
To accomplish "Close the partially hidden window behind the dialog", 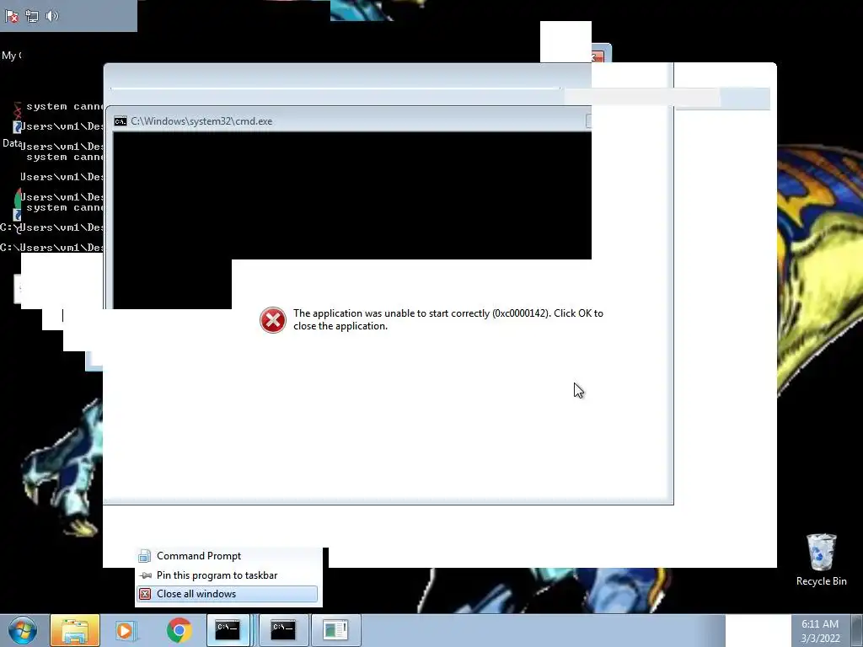I will pyautogui.click(x=598, y=56).
